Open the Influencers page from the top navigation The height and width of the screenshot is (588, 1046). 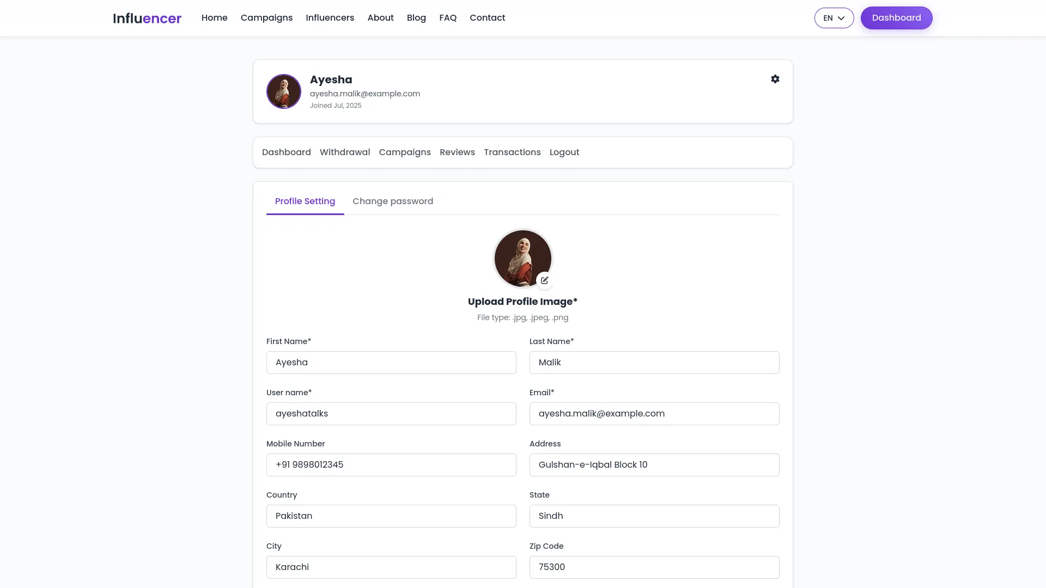(x=330, y=18)
